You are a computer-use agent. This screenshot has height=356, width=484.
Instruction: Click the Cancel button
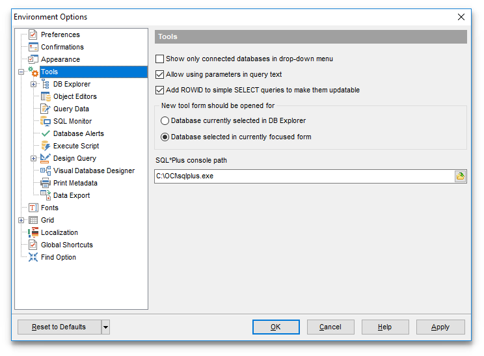(330, 327)
